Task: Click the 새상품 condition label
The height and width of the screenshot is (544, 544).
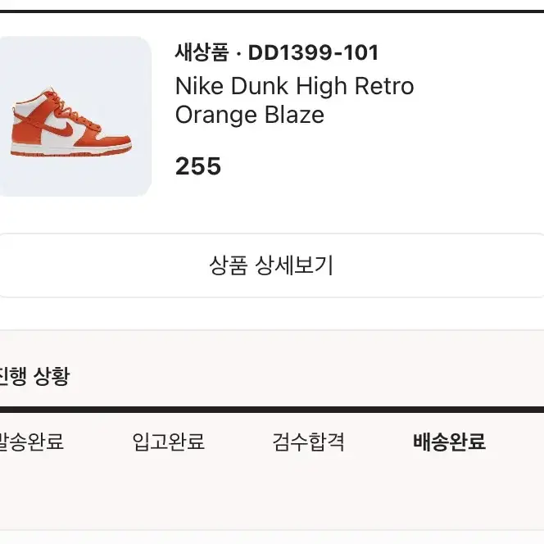Action: (202, 52)
